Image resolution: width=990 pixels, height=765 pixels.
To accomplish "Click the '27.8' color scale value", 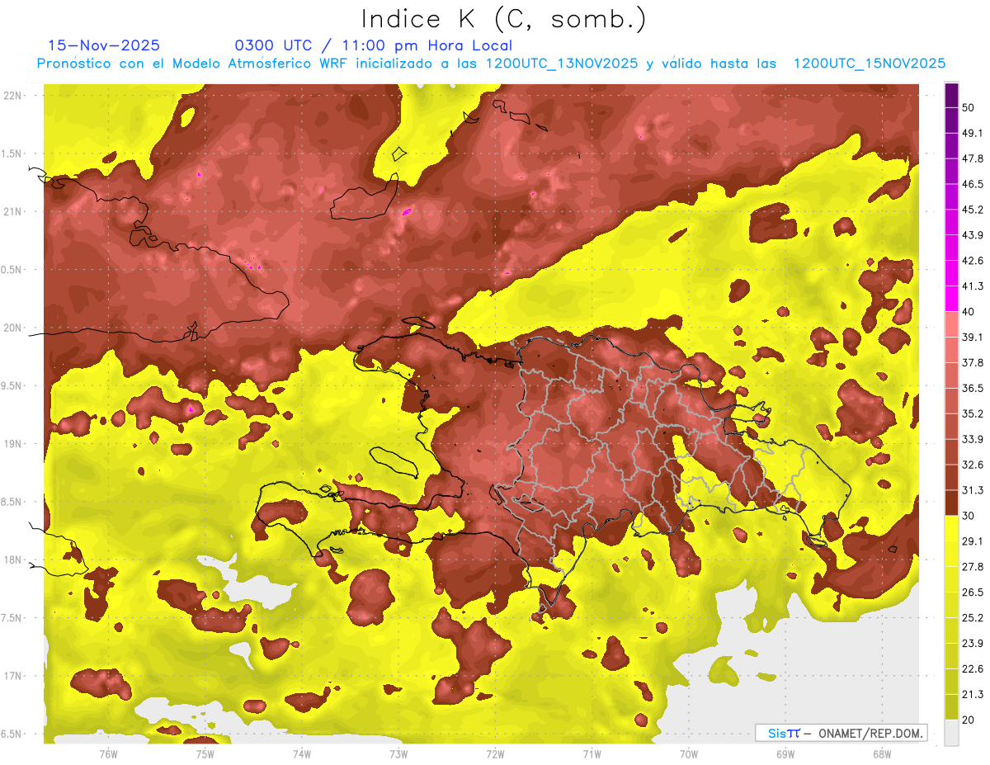I will click(973, 566).
